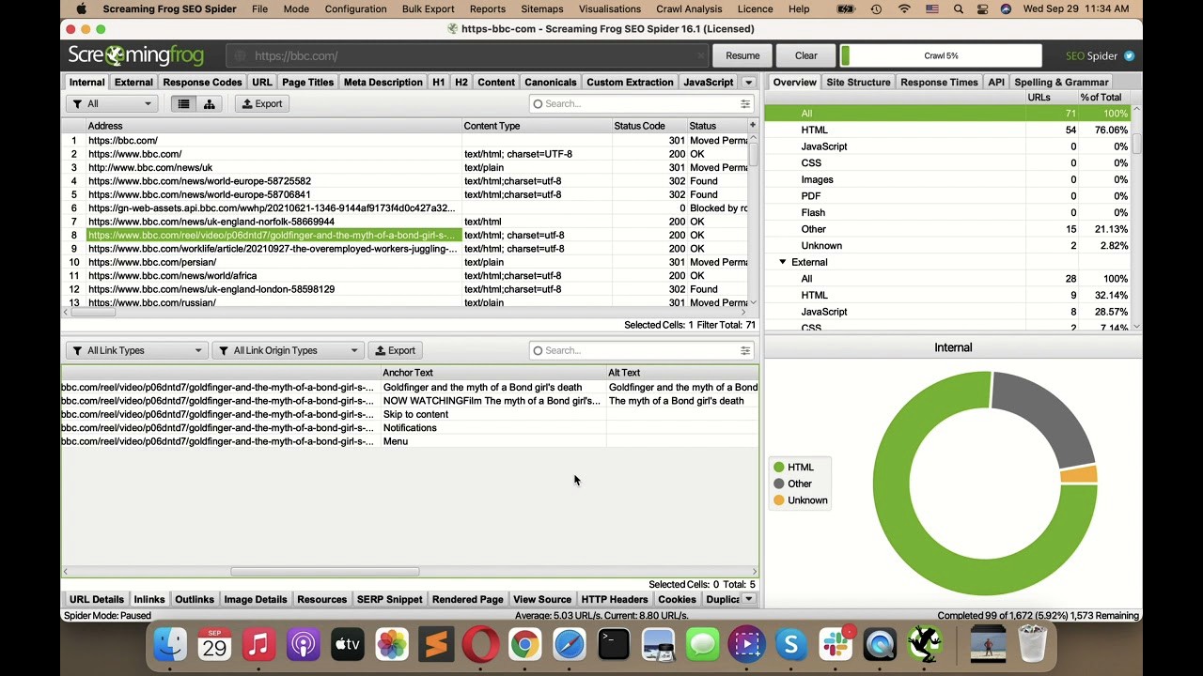Screen dimensions: 1203x676
Task: Open Sublime Text in the Dock
Action: [436, 645]
